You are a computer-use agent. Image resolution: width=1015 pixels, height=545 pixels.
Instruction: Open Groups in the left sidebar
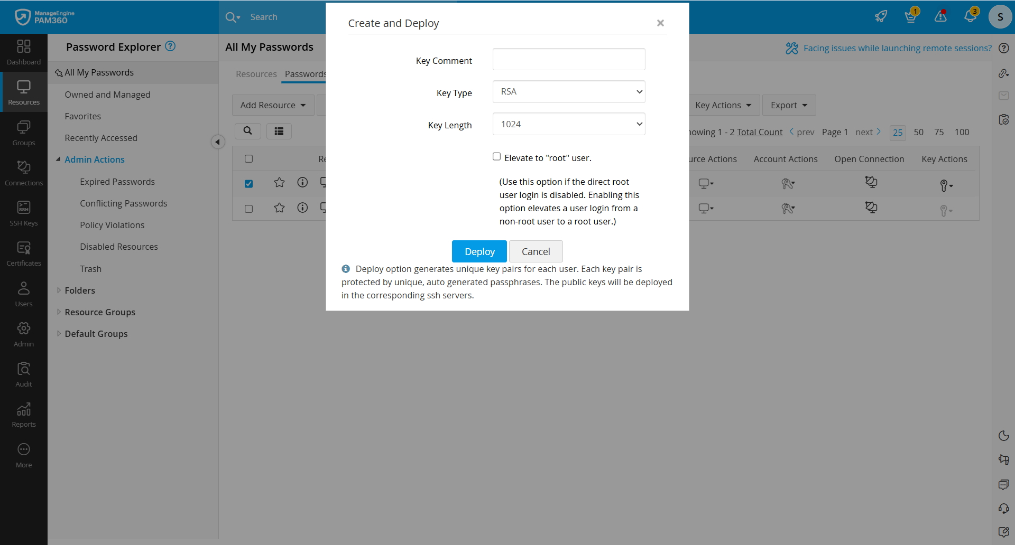coord(24,133)
